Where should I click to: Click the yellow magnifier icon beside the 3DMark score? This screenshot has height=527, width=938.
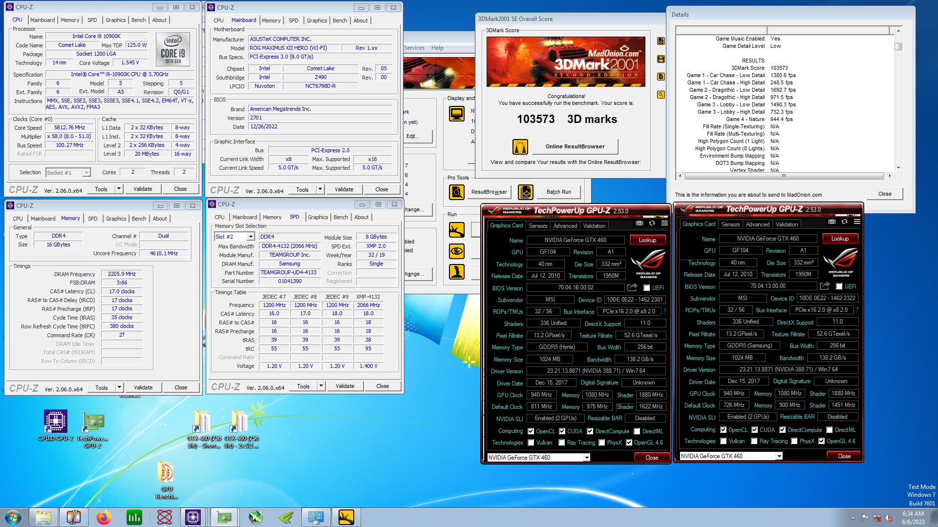tap(661, 95)
